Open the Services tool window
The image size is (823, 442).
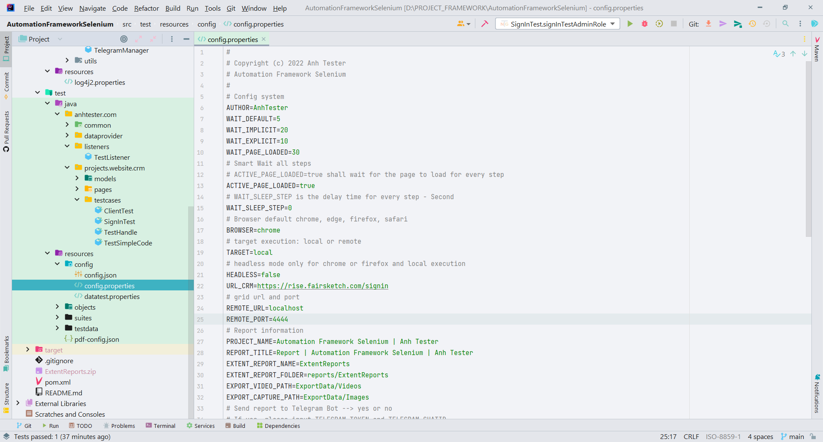point(201,426)
